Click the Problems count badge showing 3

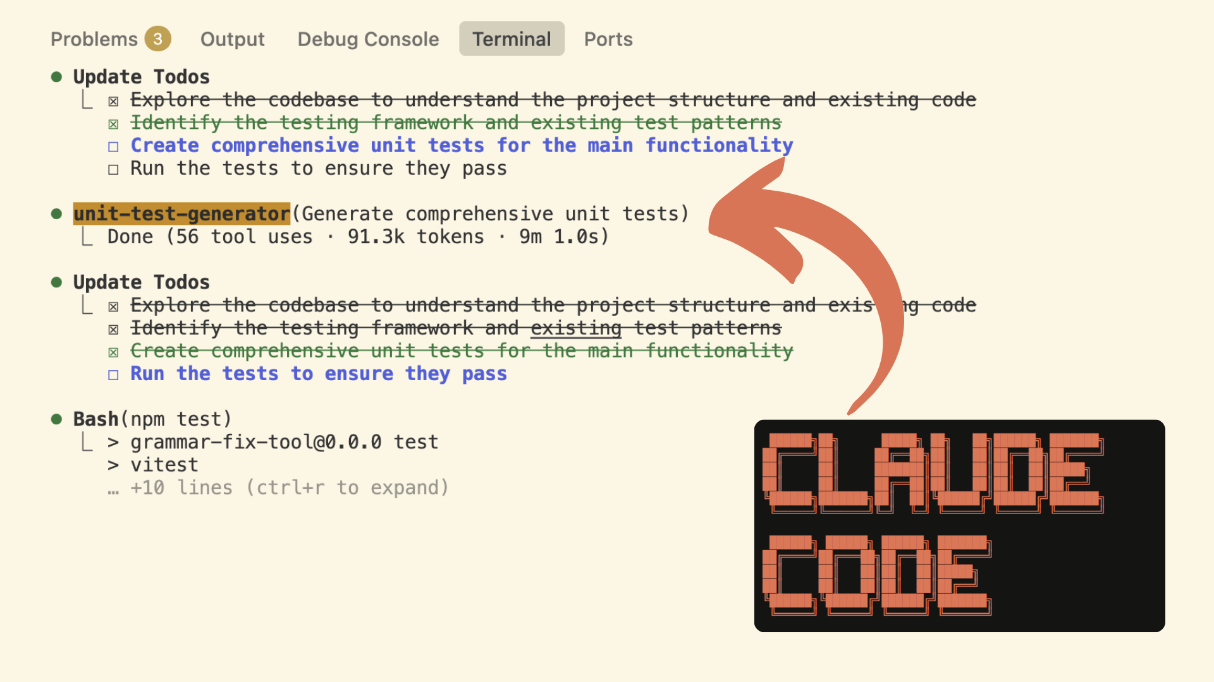(x=157, y=39)
